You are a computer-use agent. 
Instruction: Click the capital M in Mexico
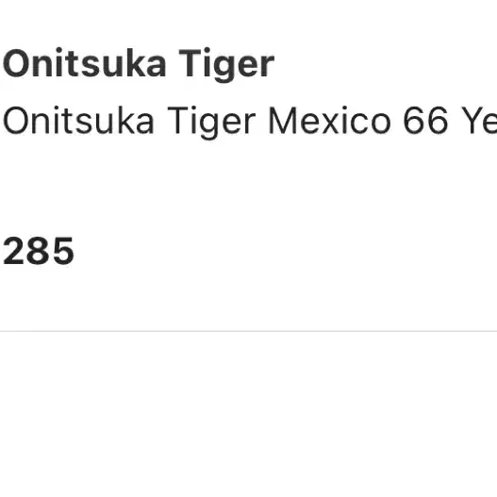click(x=282, y=121)
